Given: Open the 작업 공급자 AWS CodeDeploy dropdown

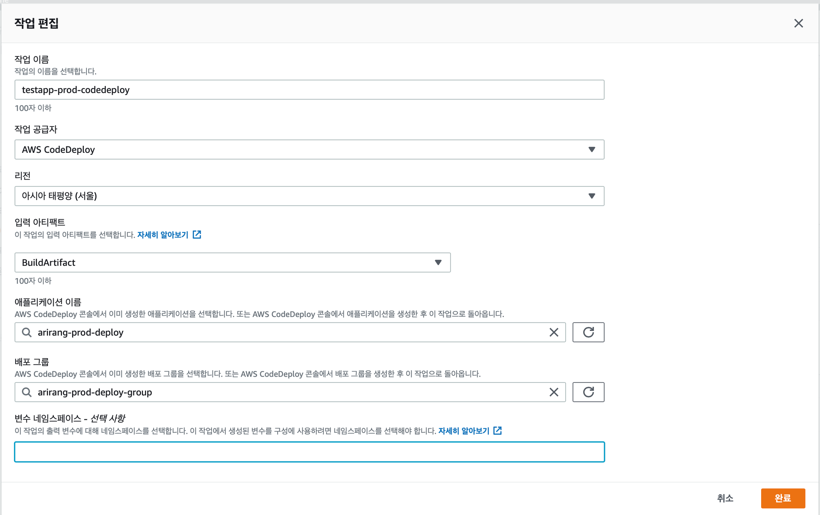Looking at the screenshot, I should click(x=309, y=150).
